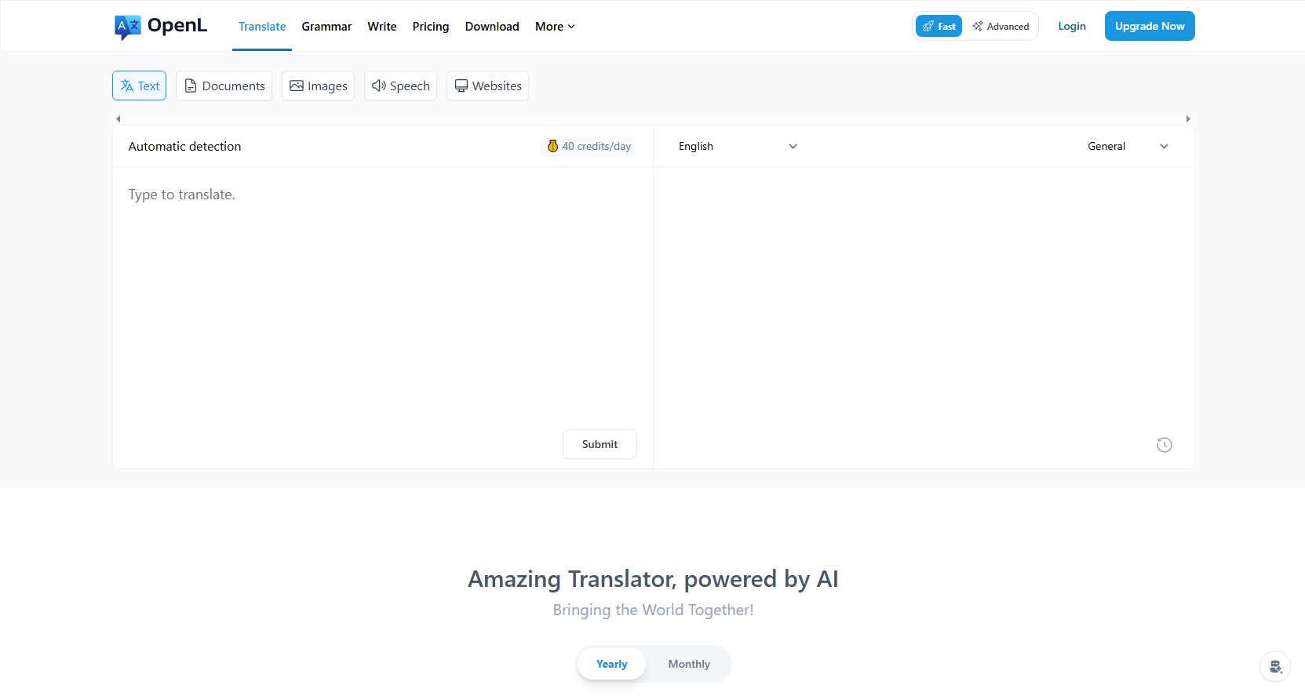Expand the English target language dropdown
1305x696 pixels.
click(737, 146)
